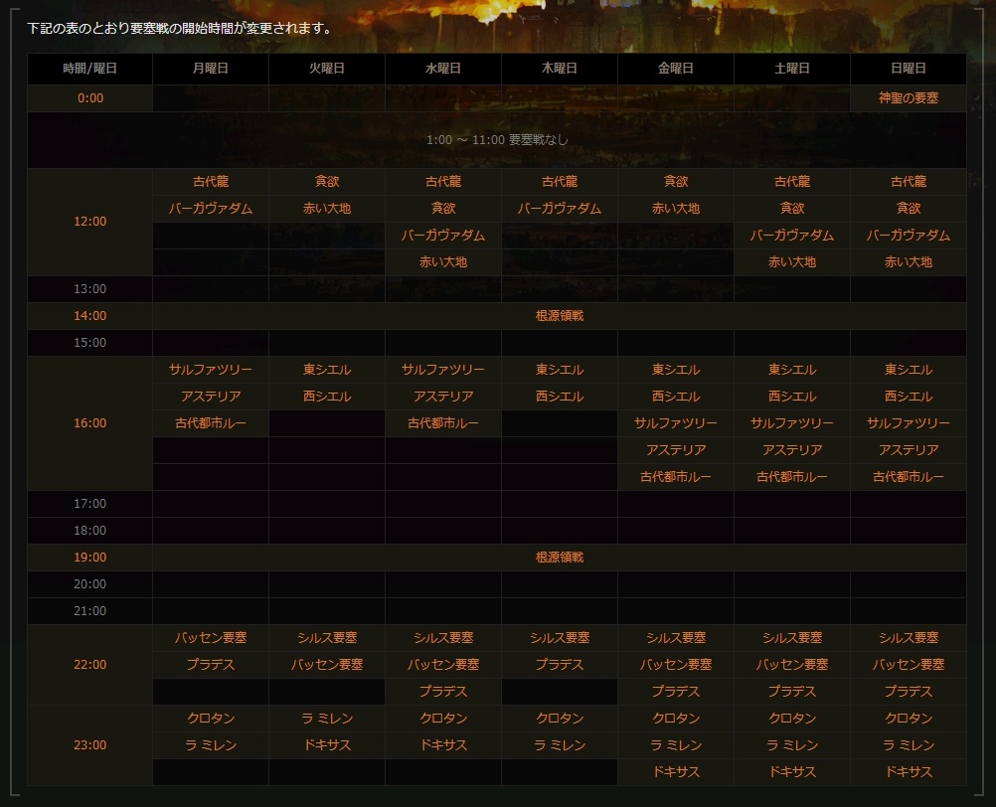Select the 金曜日 column header
The height and width of the screenshot is (807, 996).
click(x=675, y=69)
